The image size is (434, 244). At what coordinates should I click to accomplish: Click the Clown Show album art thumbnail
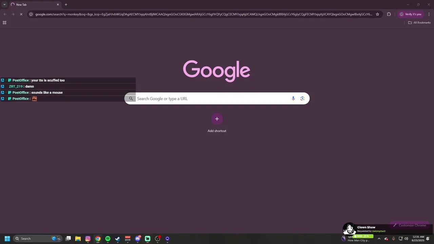(x=349, y=229)
